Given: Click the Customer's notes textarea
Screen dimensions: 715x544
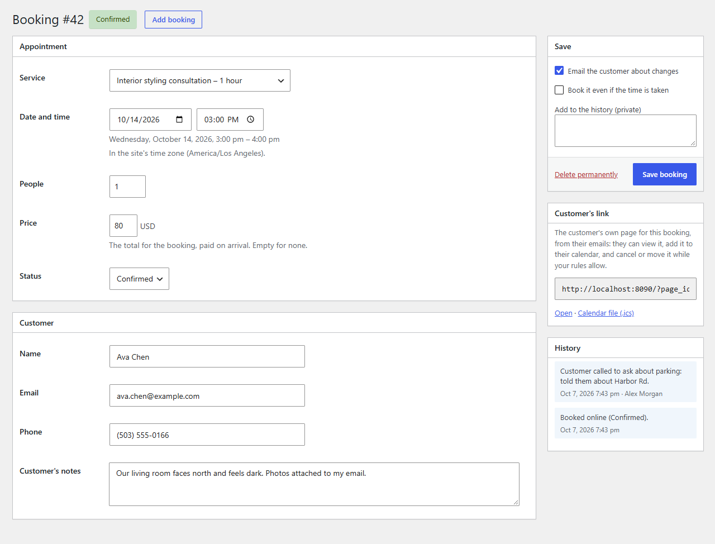Looking at the screenshot, I should tap(314, 484).
